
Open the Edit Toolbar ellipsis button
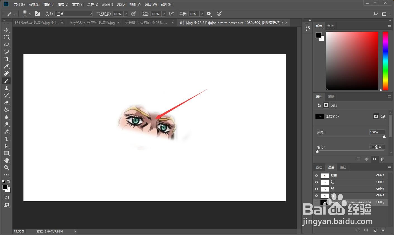click(6, 175)
